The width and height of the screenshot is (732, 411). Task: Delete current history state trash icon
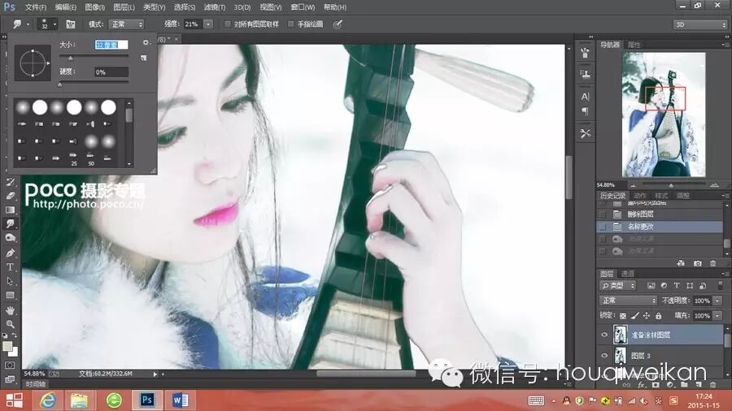pos(712,263)
